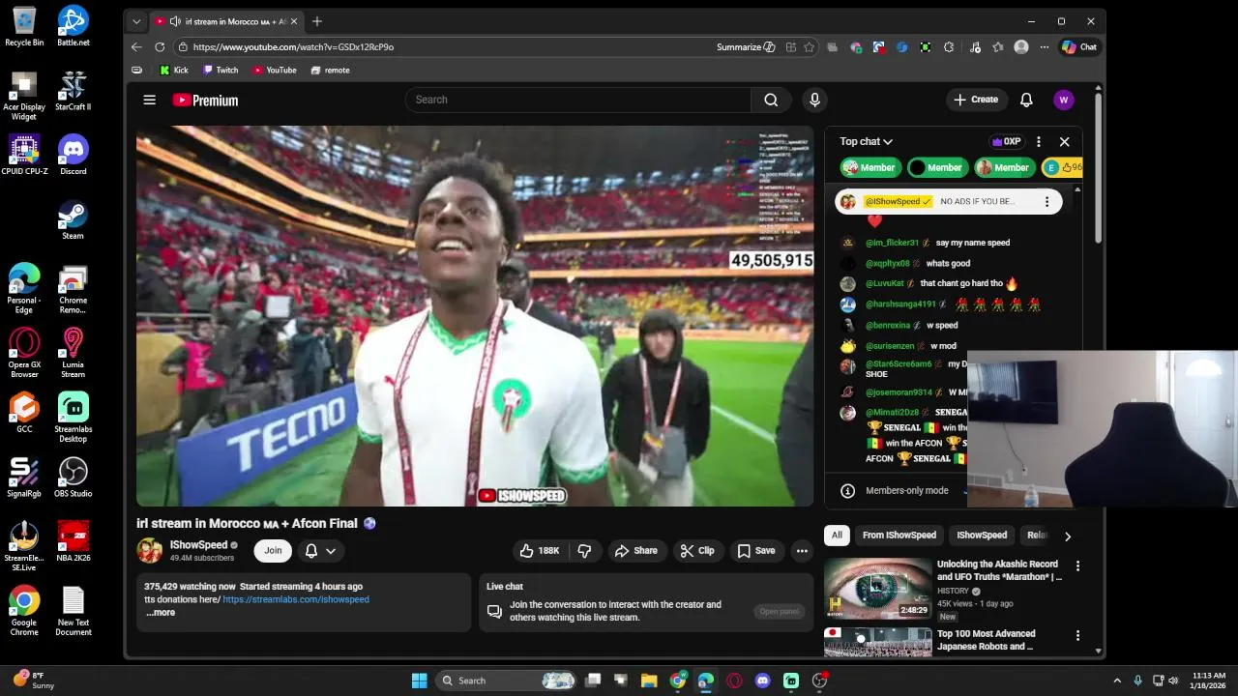Close the live chat panel

coord(1064,141)
